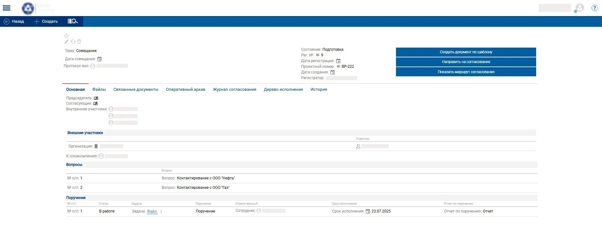
Task: Open the help question mark icon
Action: 594,8
